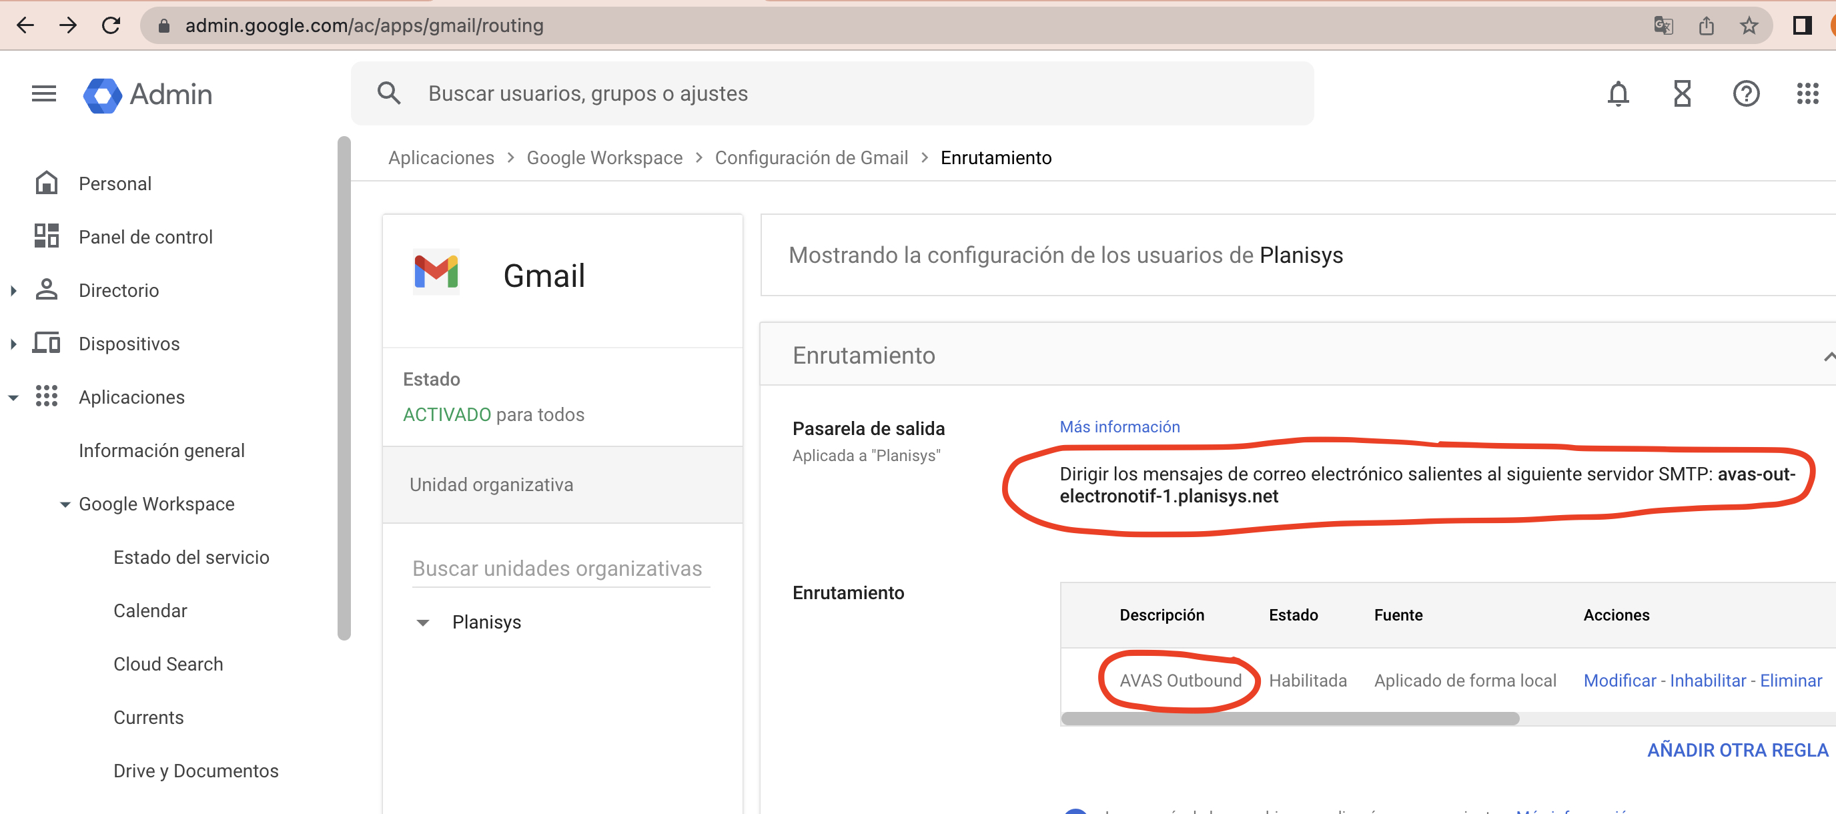Collapse the Google Workspace submenu arrow
Image resolution: width=1836 pixels, height=814 pixels.
click(65, 504)
